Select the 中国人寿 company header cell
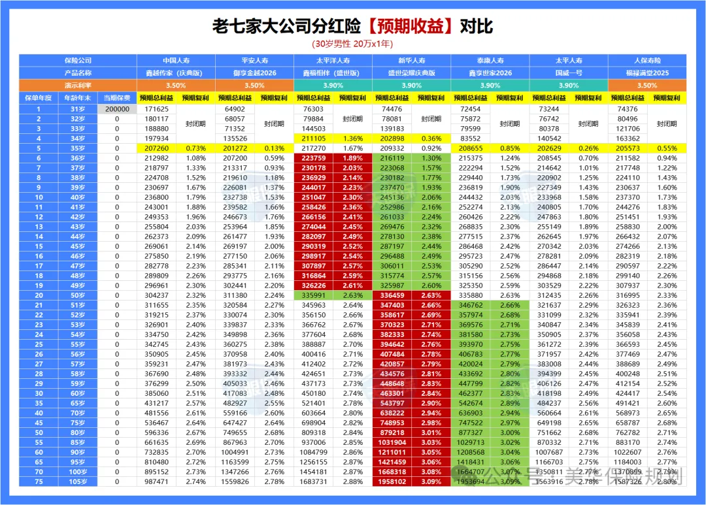 click(x=176, y=60)
